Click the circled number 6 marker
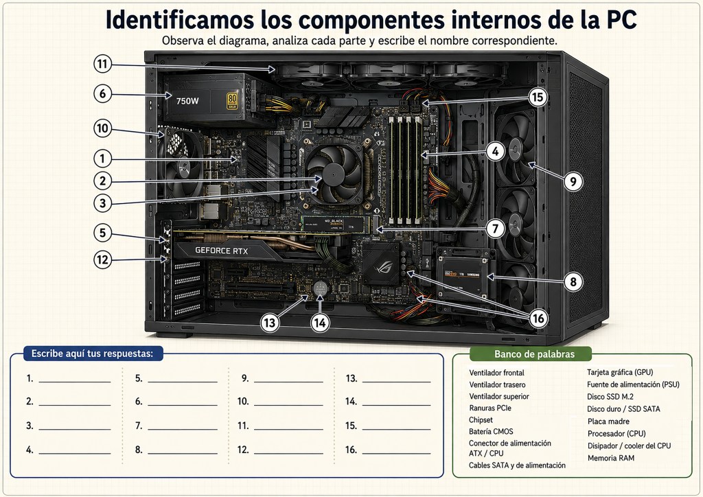Image resolution: width=703 pixels, height=497 pixels. 103,93
